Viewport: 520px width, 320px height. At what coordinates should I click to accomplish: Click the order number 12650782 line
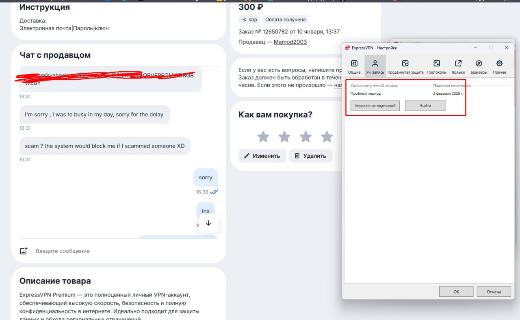pyautogui.click(x=289, y=31)
